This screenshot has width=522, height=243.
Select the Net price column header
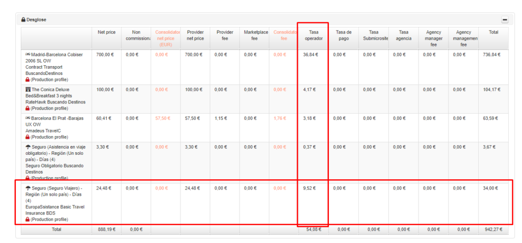107,32
